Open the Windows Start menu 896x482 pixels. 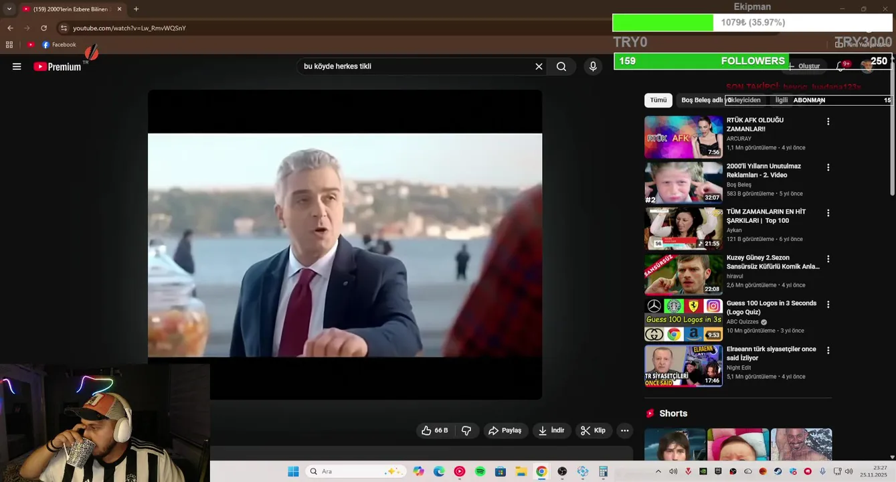[293, 471]
